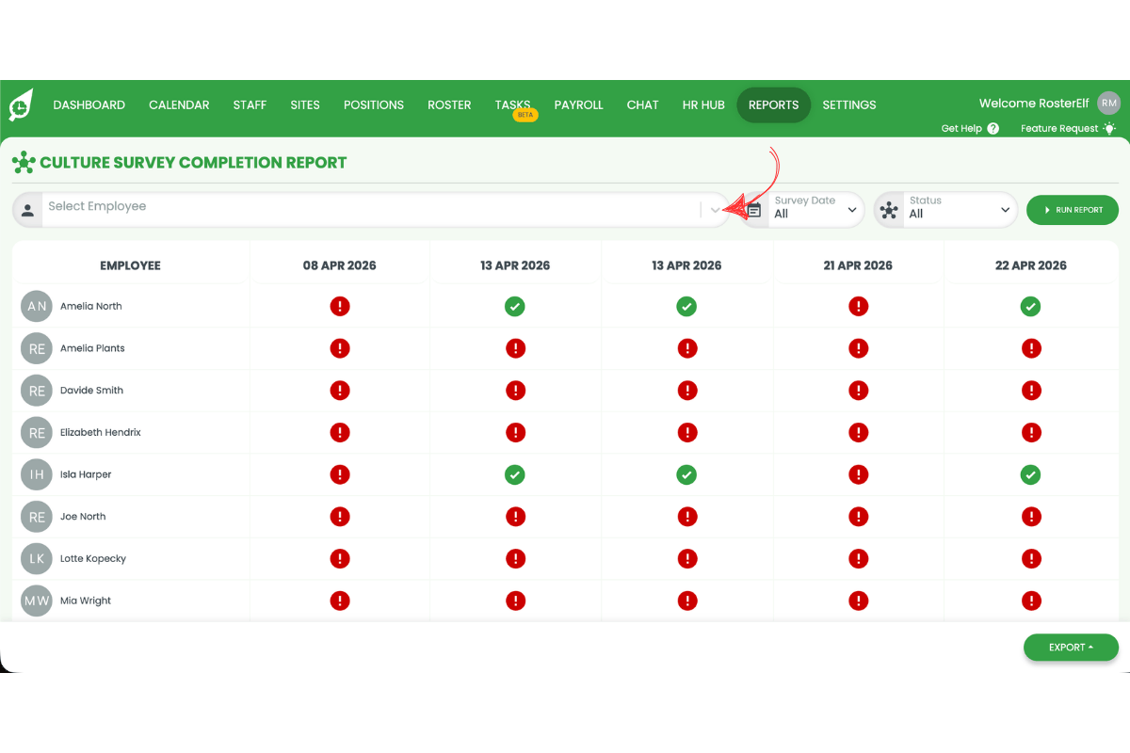Click Davide Smith's avatar initials circle

pos(36,390)
